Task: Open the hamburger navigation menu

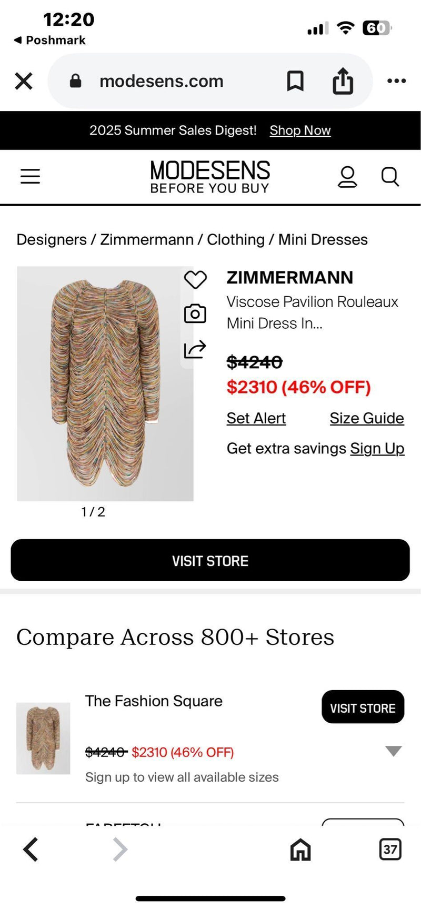Action: tap(30, 176)
